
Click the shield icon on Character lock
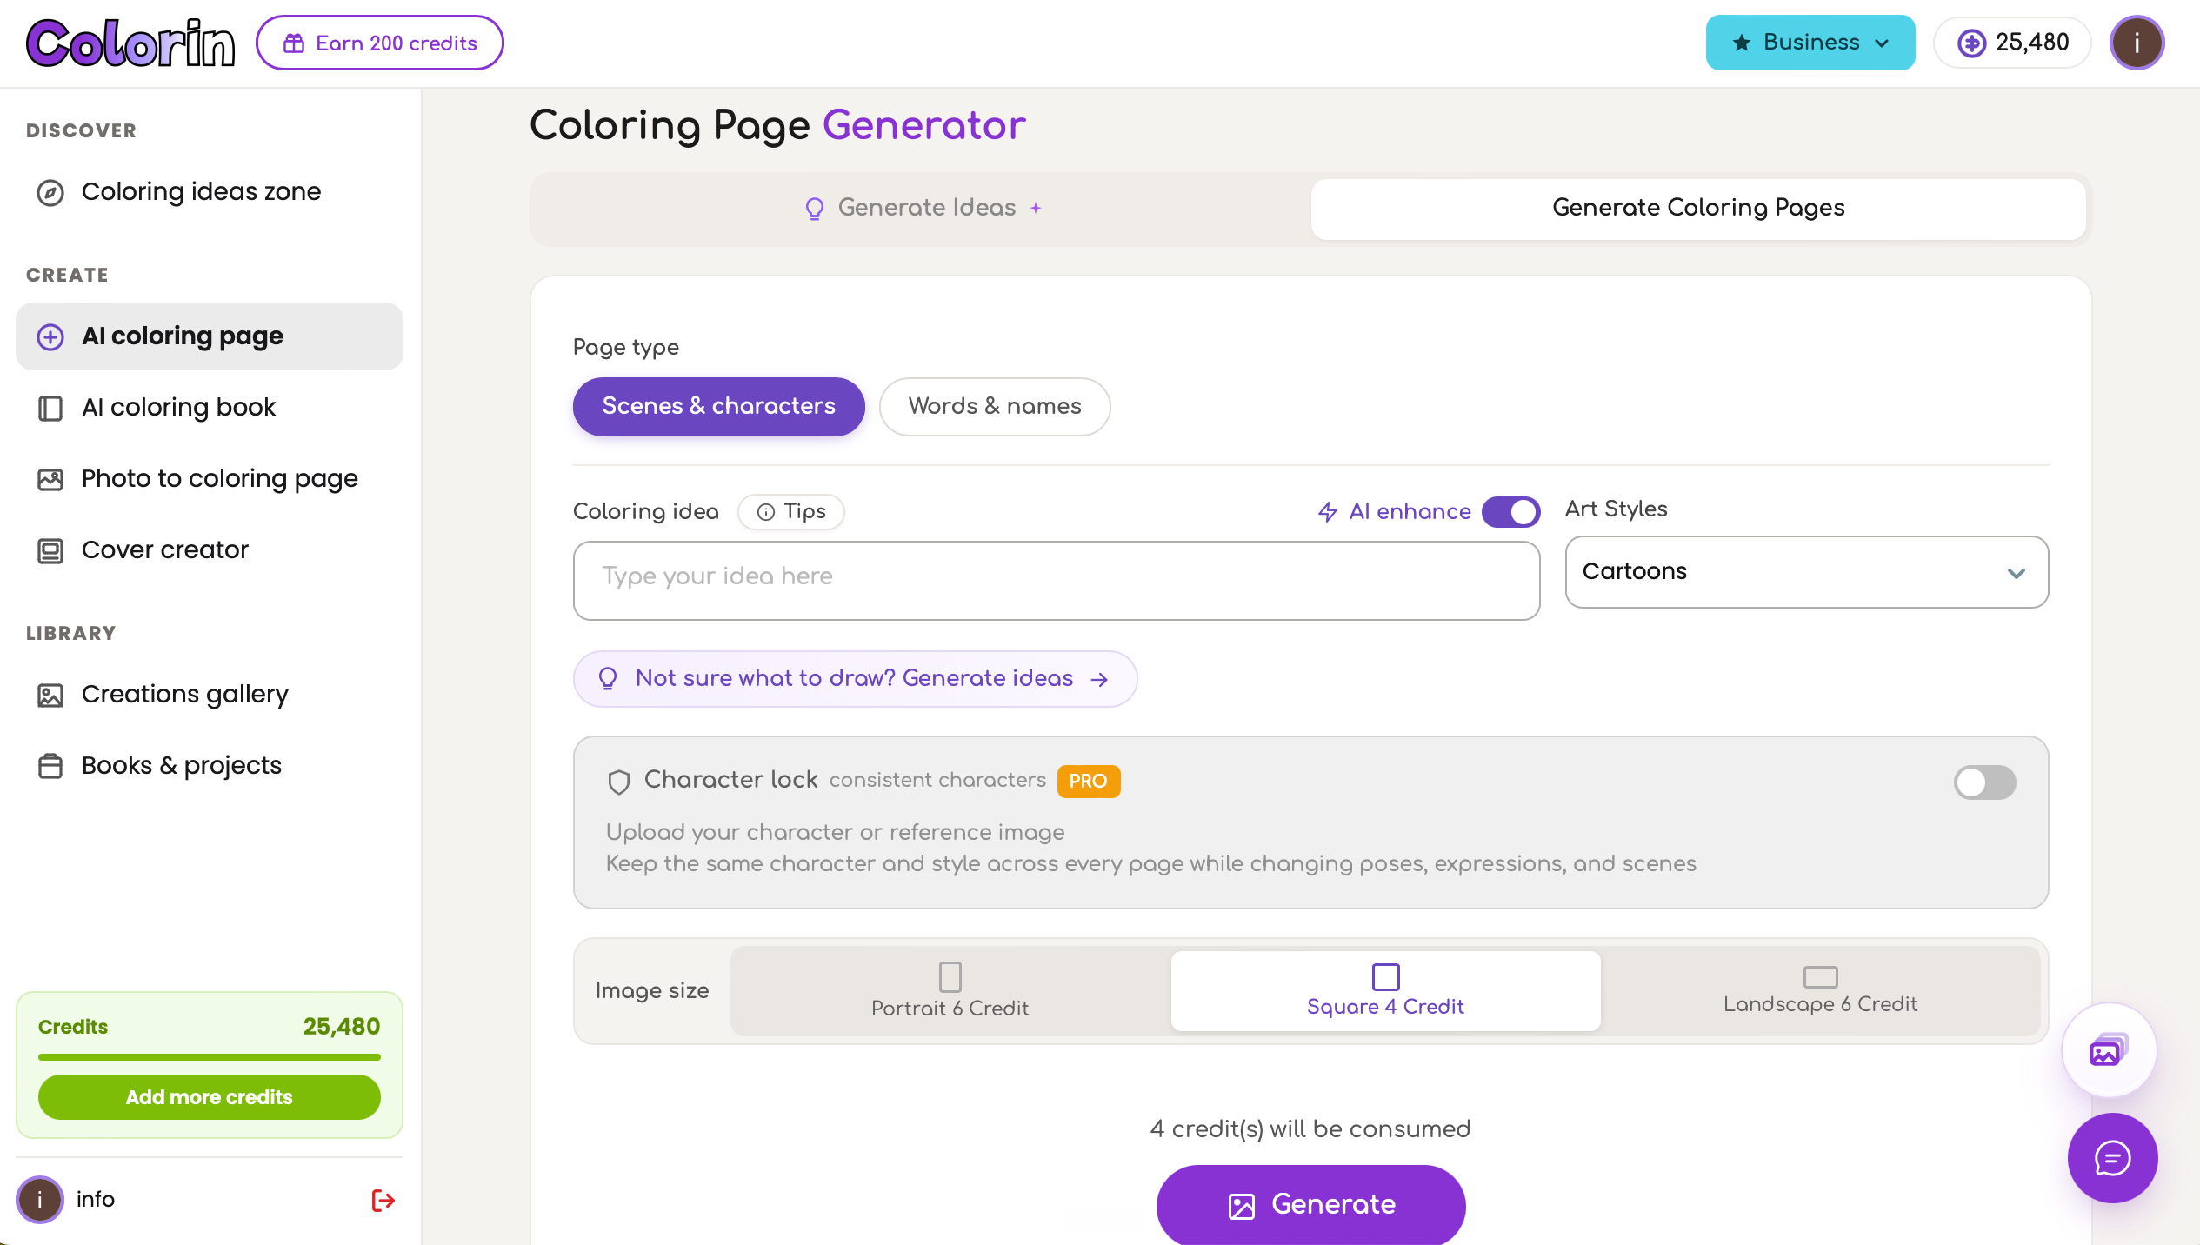(618, 782)
